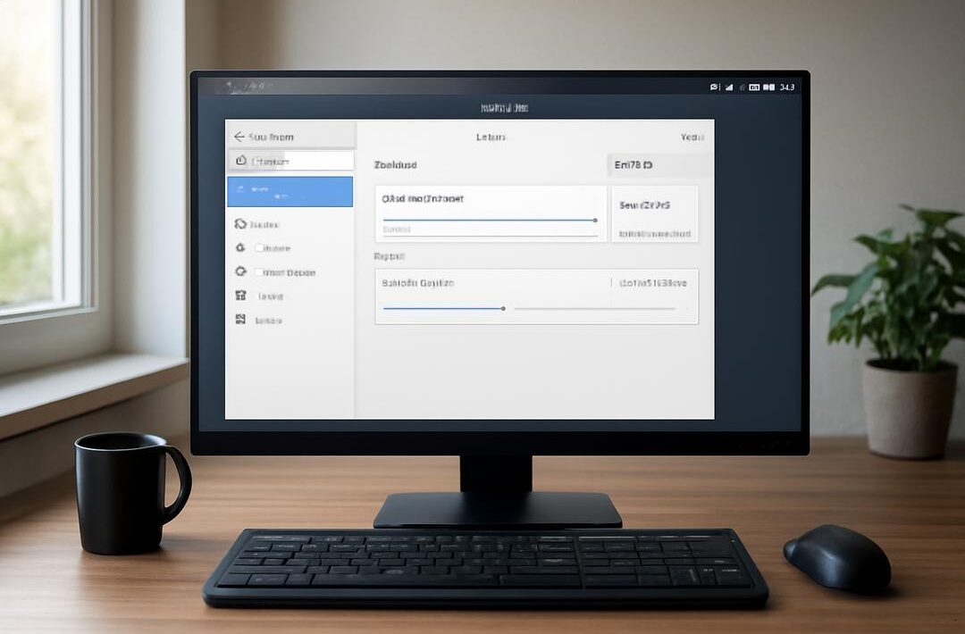965x634 pixels.
Task: Click the back arrow atop the sidebar
Action: (239, 137)
